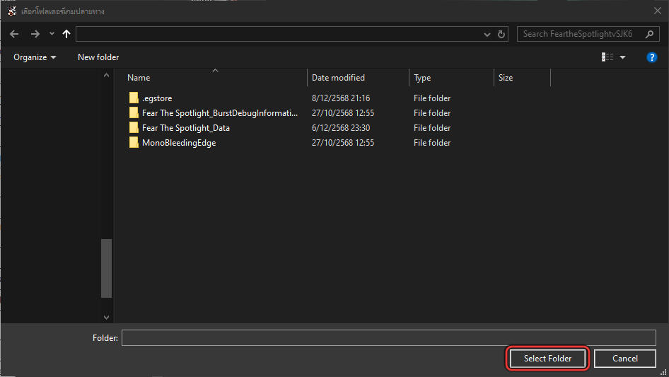Expand the address bar history dropdown
Viewport: 669px width, 377px height.
pos(487,34)
